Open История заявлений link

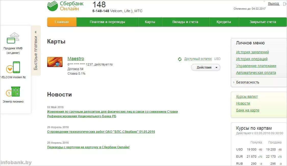252,52
